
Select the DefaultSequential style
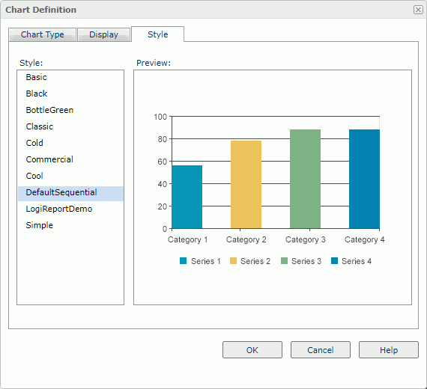point(70,194)
